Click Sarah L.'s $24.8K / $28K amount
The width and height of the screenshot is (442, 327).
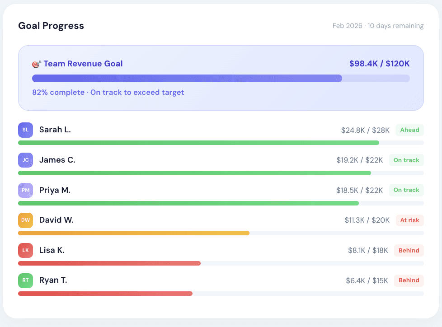click(x=366, y=130)
